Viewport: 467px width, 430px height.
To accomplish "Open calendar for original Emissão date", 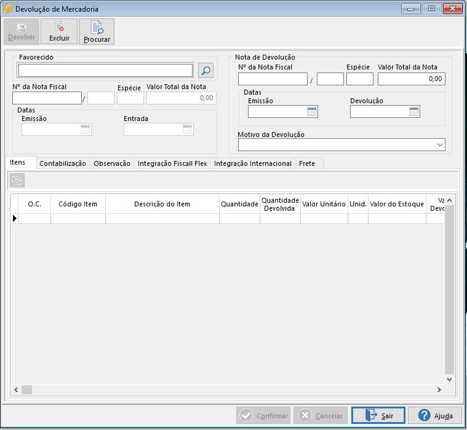I will 85,129.
